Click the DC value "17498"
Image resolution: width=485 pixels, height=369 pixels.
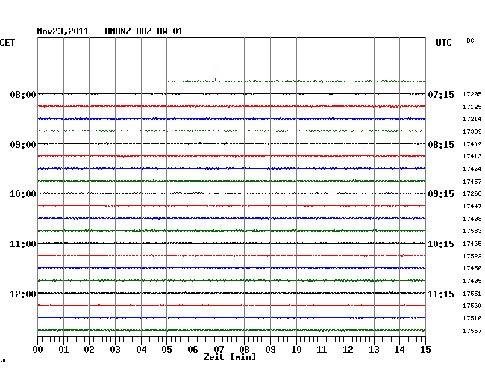click(472, 219)
